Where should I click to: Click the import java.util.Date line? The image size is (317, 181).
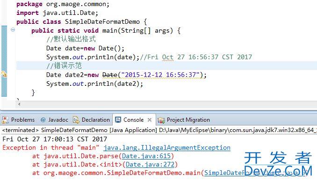(x=57, y=13)
